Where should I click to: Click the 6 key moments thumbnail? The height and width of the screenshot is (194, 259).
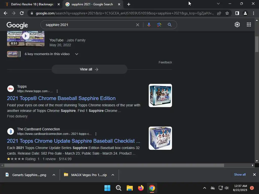14,54
